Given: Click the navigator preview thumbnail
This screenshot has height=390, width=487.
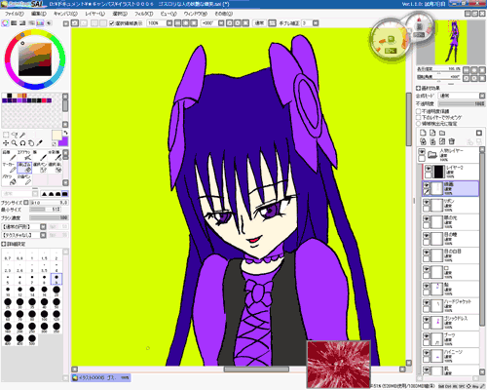Looking at the screenshot, I should point(451,42).
